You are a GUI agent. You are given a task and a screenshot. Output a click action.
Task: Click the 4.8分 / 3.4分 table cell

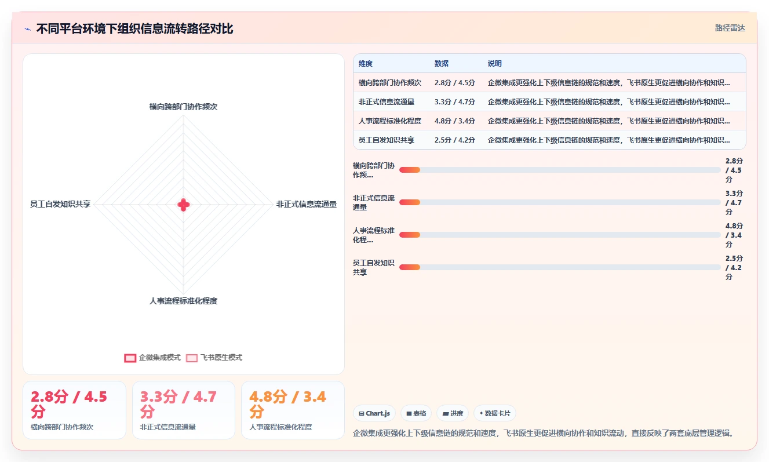[455, 121]
